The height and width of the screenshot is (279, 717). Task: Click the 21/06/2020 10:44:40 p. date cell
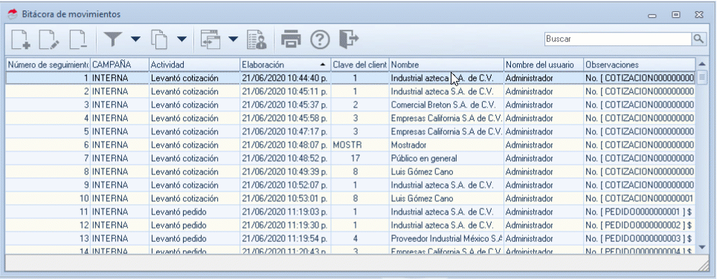pyautogui.click(x=286, y=78)
